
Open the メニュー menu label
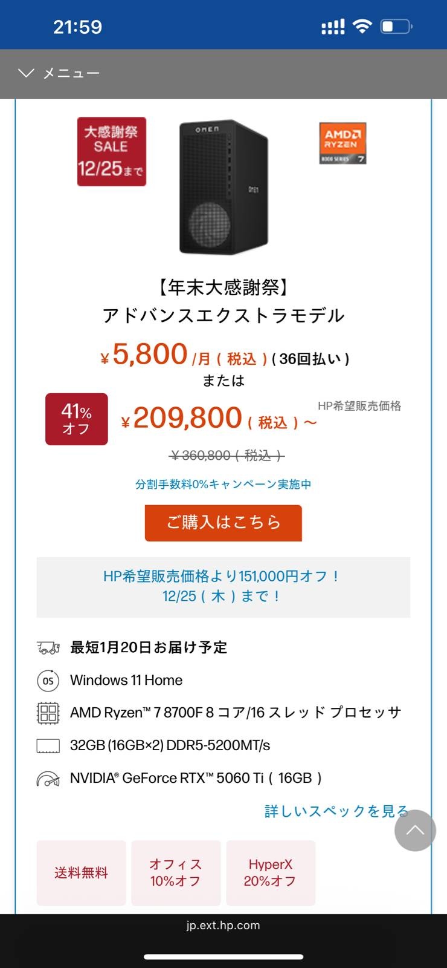[x=71, y=73]
